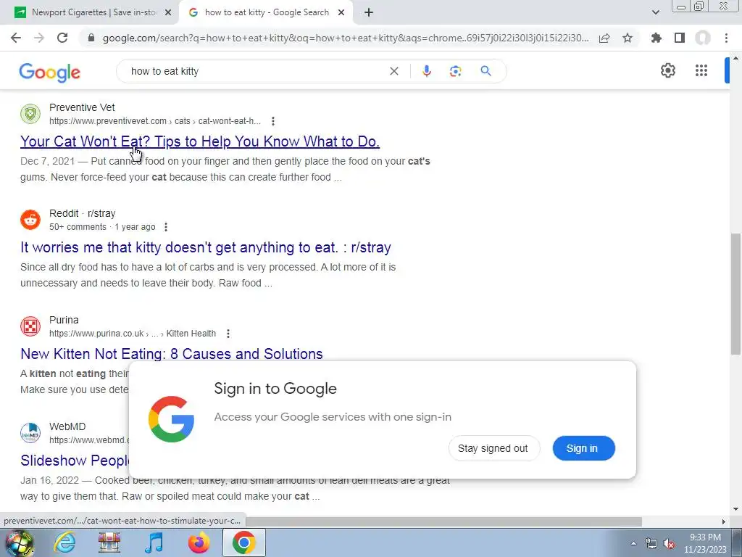742x557 pixels.
Task: Open New Kitten Not Eating result
Action: tap(171, 354)
